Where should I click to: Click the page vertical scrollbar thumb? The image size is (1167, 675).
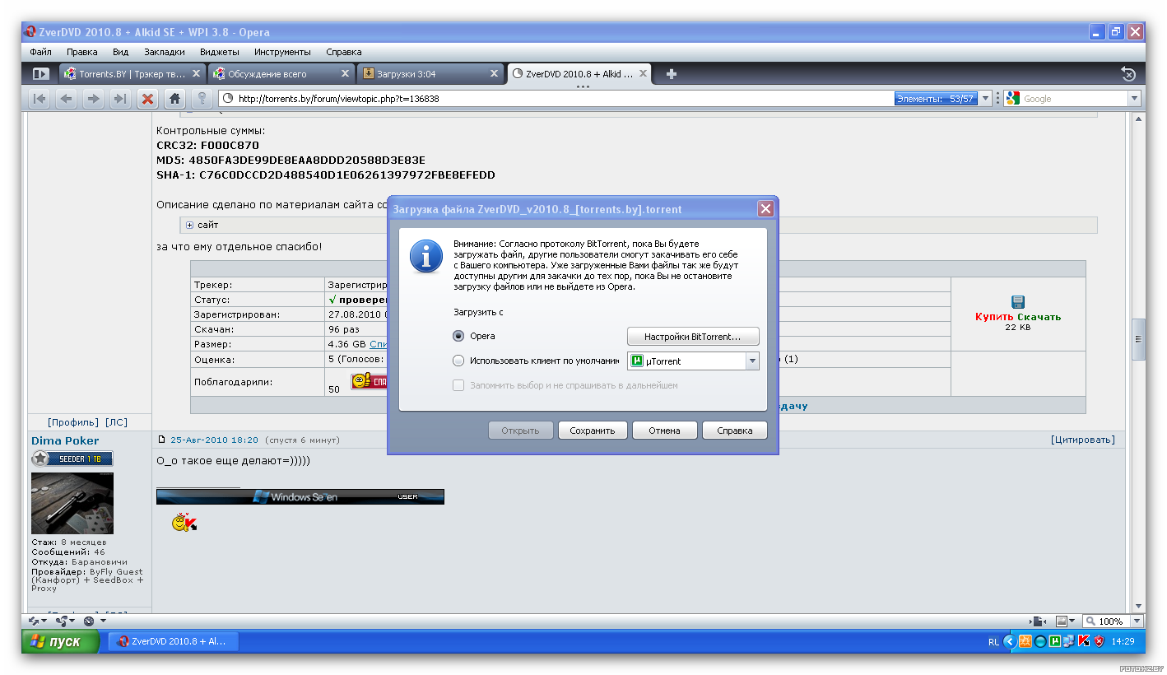coord(1139,339)
